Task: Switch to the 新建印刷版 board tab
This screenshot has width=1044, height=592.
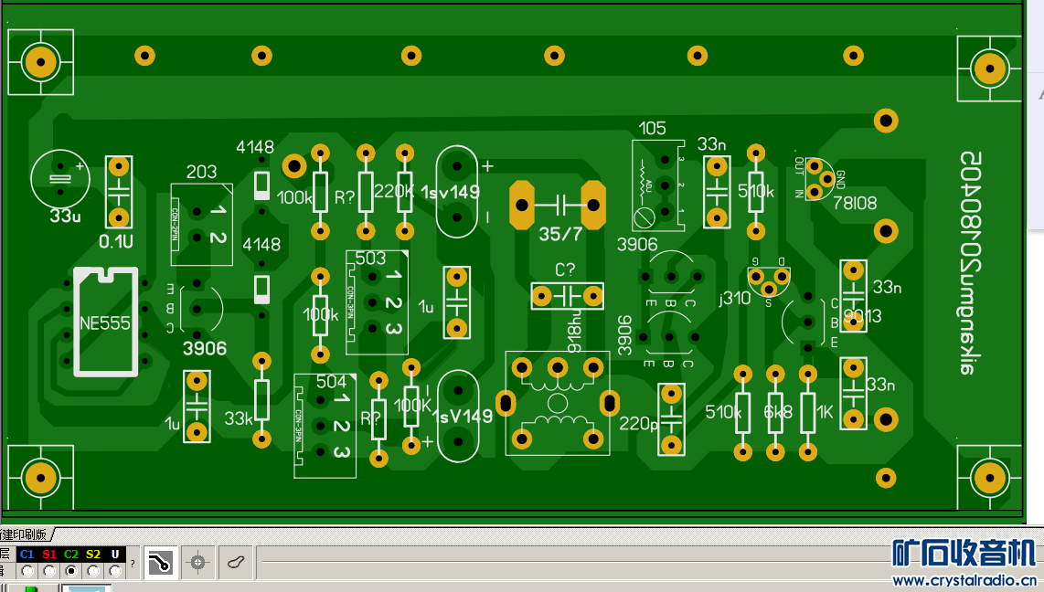Action: [x=26, y=534]
